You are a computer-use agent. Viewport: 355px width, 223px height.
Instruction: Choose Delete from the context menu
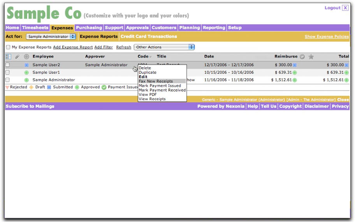coord(145,68)
